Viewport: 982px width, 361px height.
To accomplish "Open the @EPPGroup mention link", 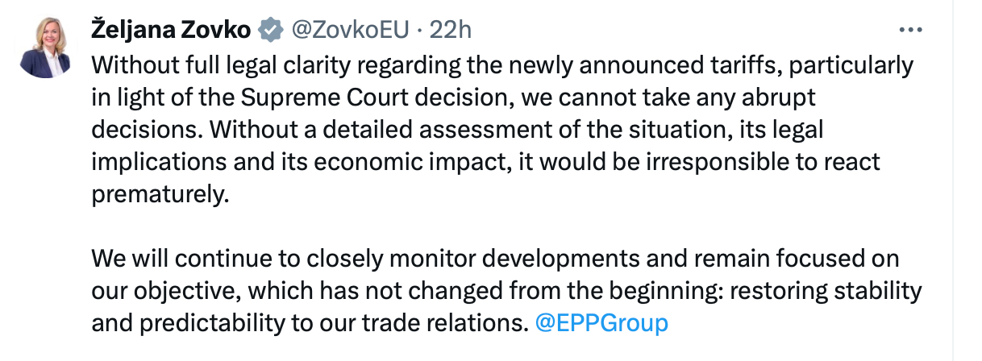I will (601, 323).
